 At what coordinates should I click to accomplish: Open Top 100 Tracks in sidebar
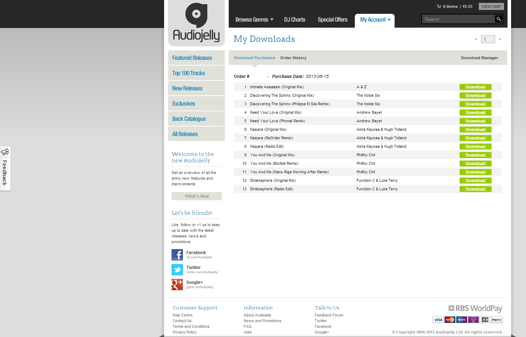189,73
